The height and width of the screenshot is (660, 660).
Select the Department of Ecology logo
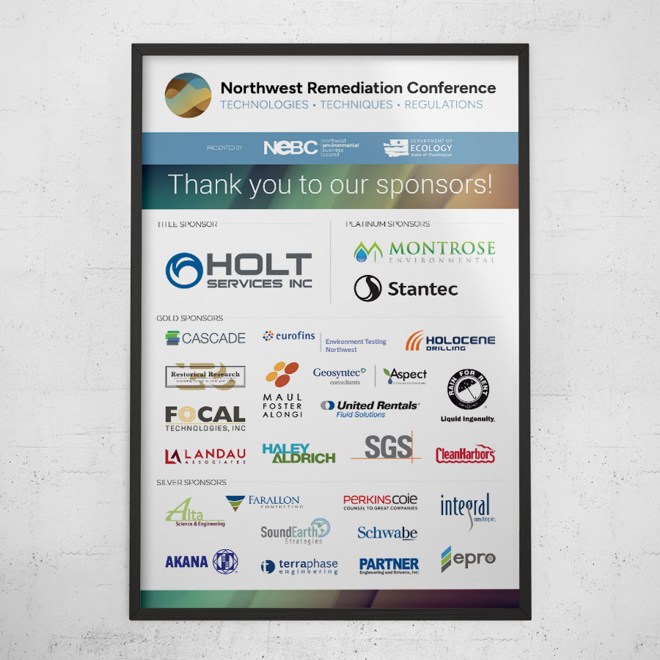pos(418,147)
